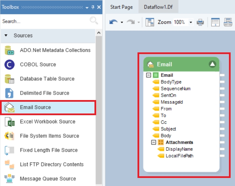
Task: Click the Excel Workbook Source icon
Action: pyautogui.click(x=10, y=122)
